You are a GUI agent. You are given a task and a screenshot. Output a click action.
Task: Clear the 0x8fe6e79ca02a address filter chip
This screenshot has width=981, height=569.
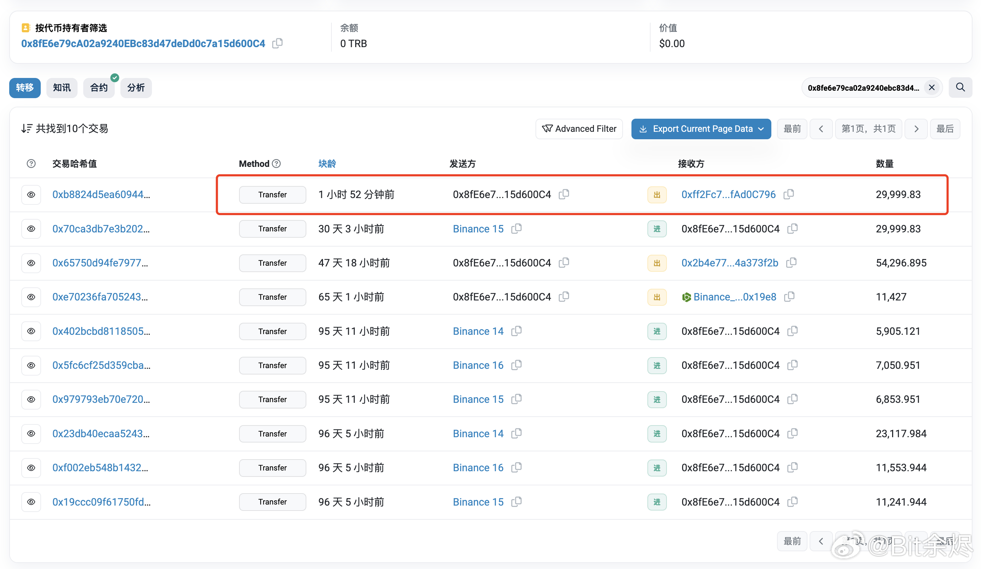point(931,88)
